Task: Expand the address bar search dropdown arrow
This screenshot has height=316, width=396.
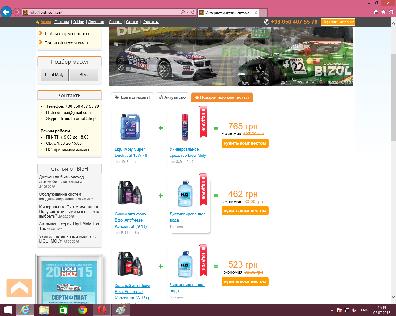Action: pos(187,12)
